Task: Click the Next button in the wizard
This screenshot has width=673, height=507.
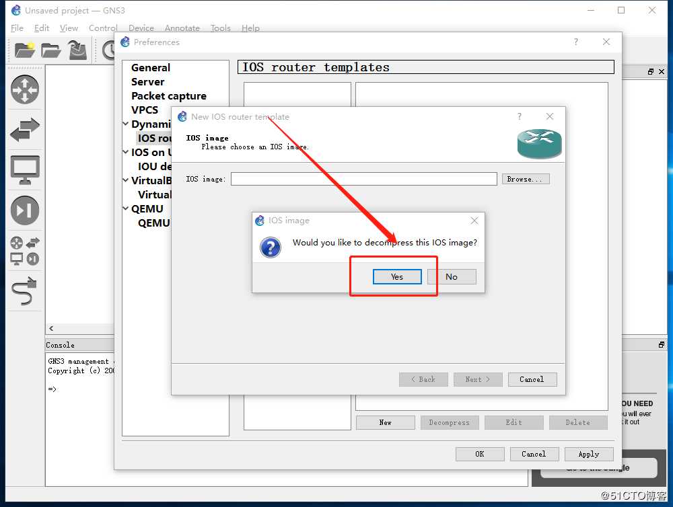Action: [x=478, y=379]
